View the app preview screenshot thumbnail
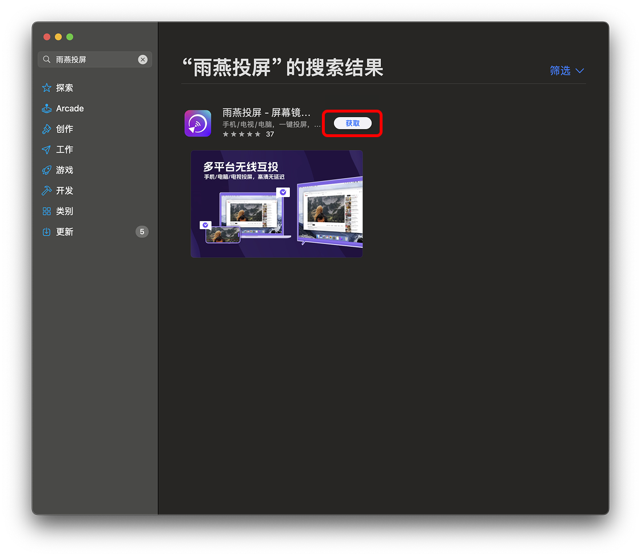This screenshot has width=641, height=557. [276, 203]
